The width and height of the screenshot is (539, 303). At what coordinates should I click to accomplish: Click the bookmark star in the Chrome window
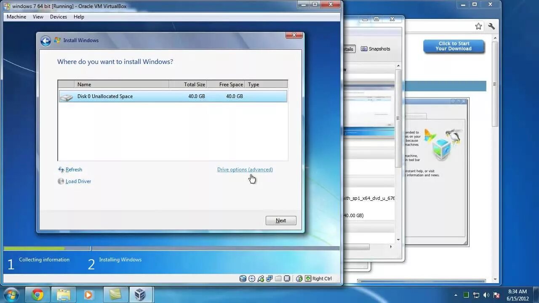pos(478,27)
